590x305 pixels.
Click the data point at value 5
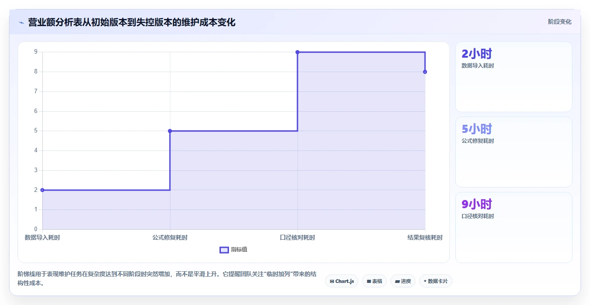pos(170,131)
